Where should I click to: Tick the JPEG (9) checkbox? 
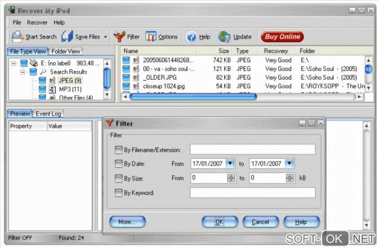[x=42, y=80]
